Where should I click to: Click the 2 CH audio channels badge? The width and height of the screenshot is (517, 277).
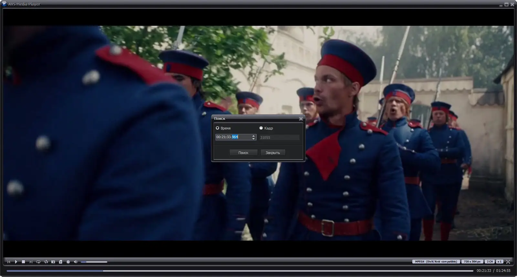click(x=490, y=262)
